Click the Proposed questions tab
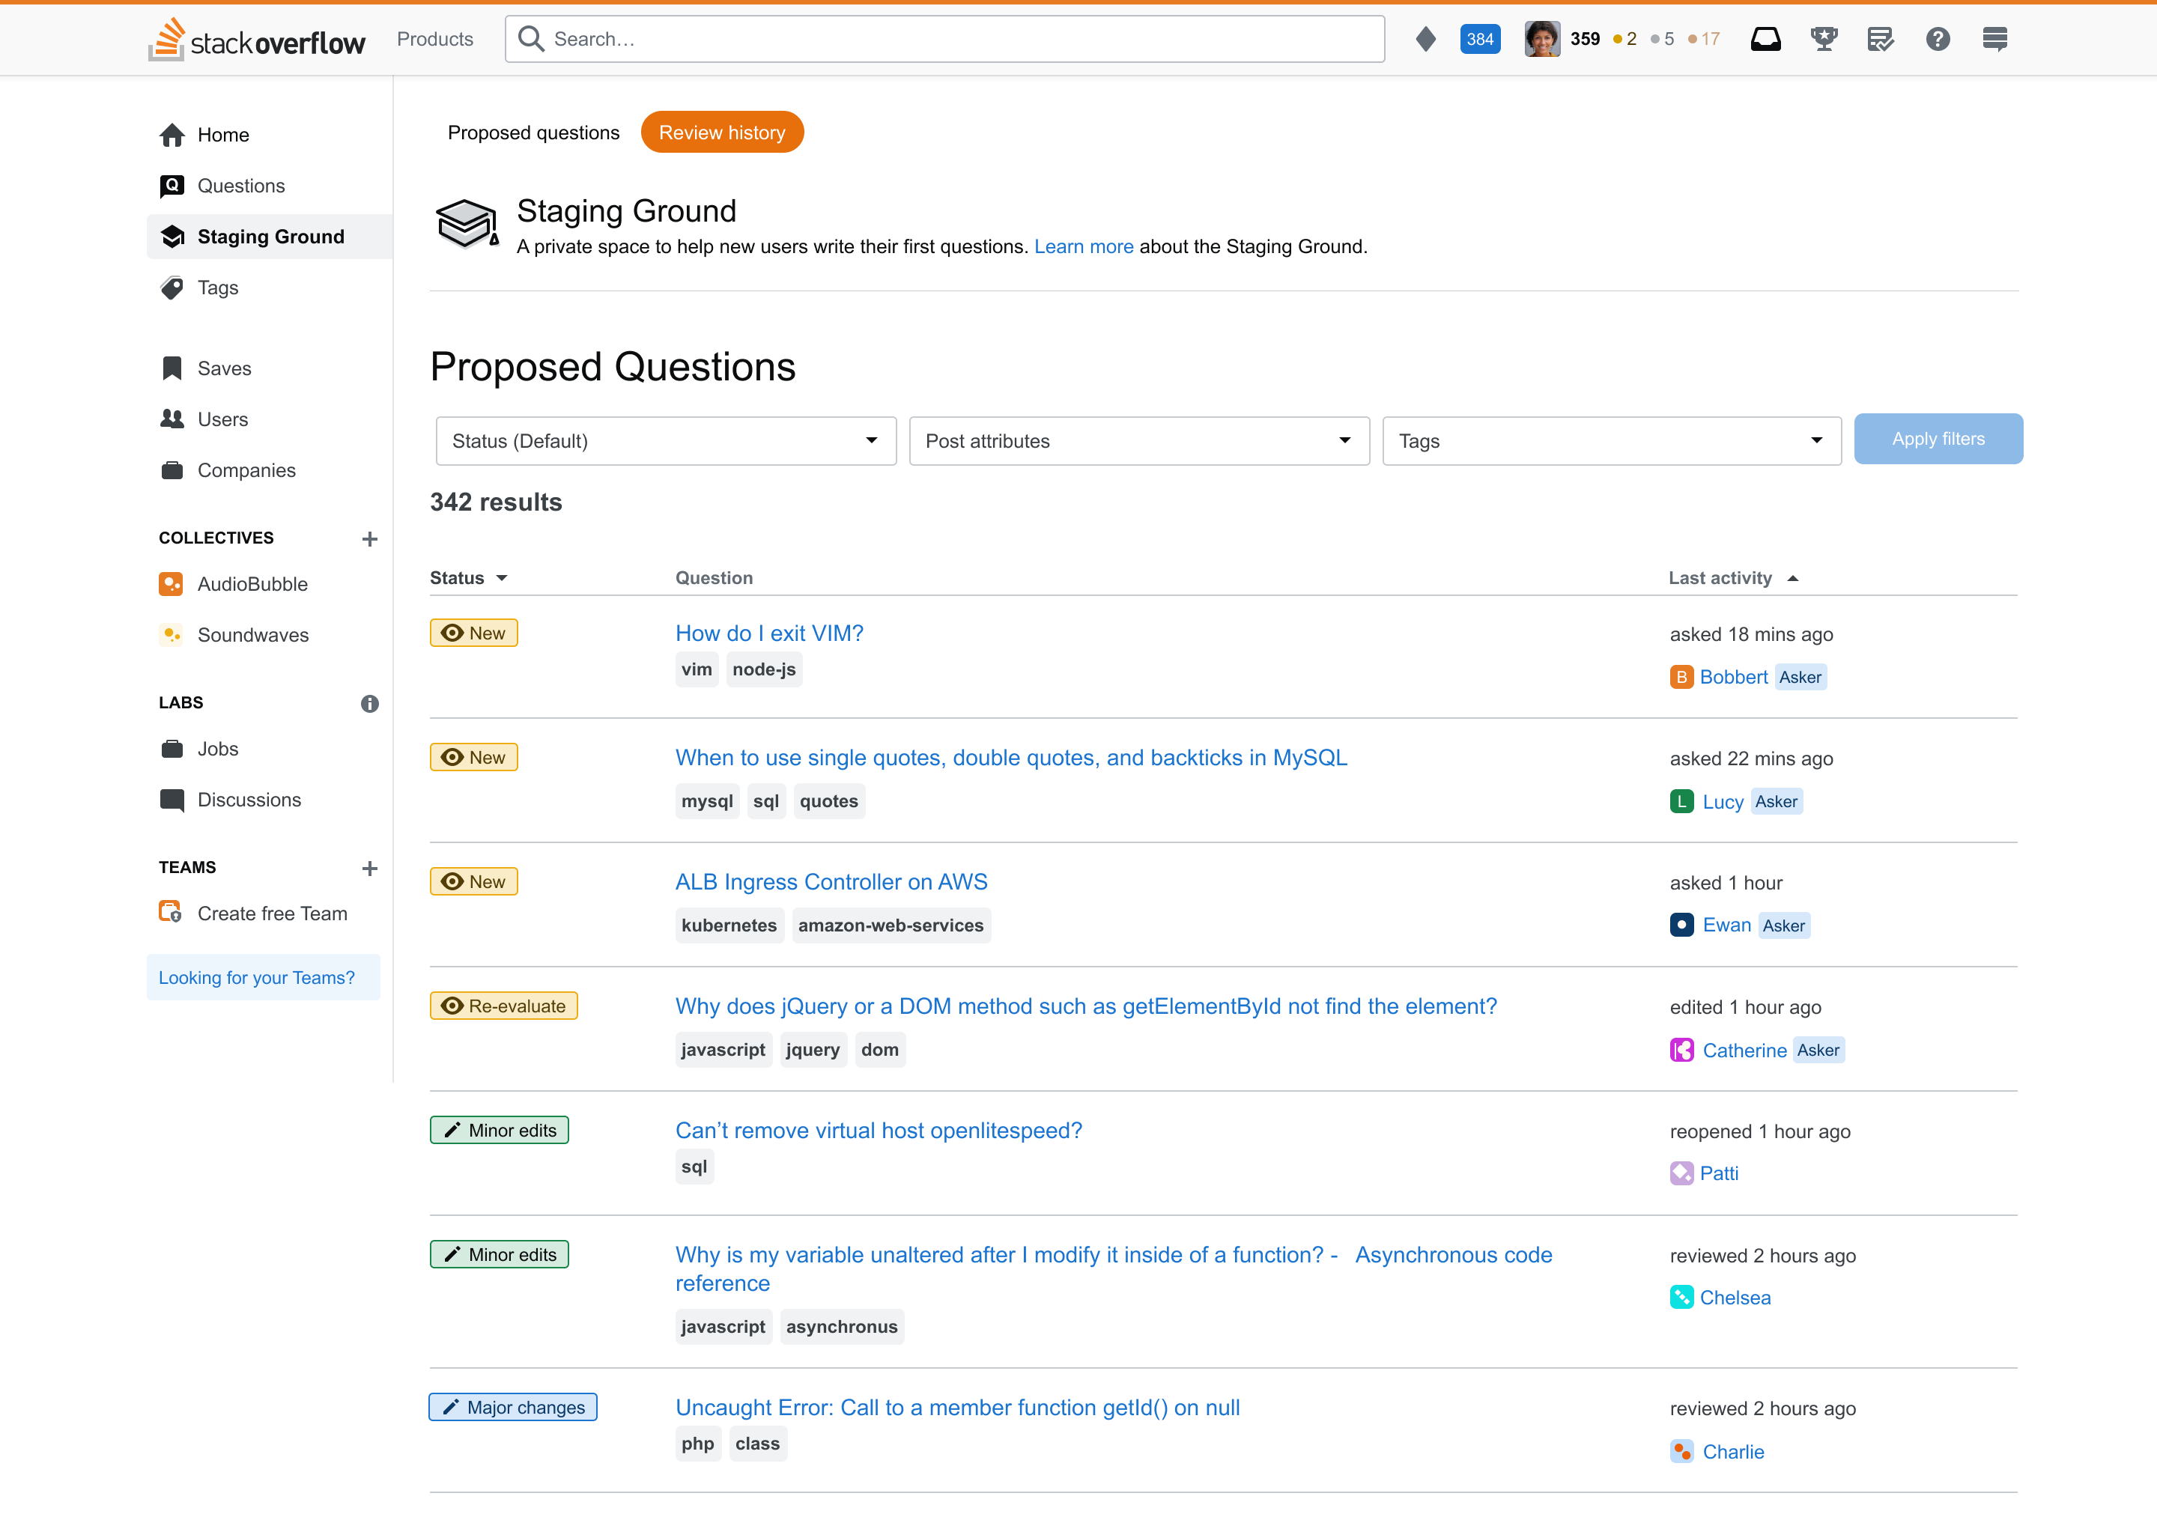 point(533,134)
